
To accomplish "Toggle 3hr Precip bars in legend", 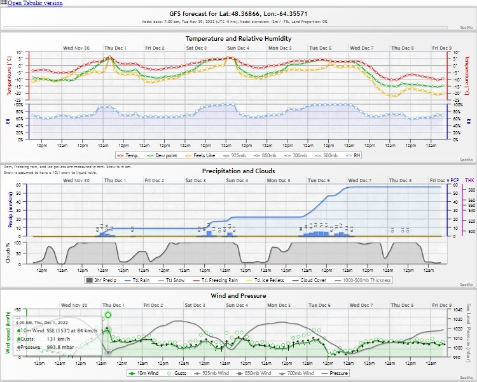I will (x=101, y=280).
